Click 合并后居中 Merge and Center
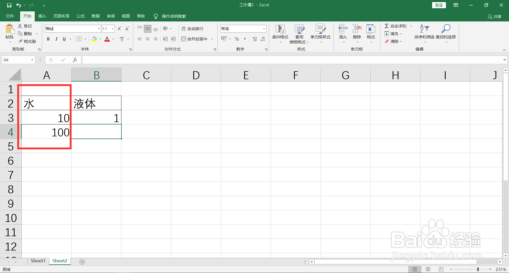This screenshot has height=273, width=509. point(195,39)
